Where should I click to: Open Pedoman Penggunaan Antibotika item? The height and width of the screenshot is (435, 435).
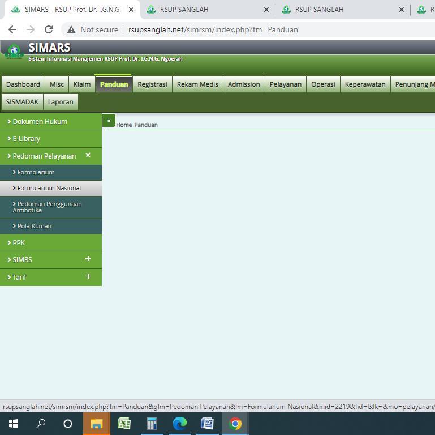pyautogui.click(x=51, y=207)
